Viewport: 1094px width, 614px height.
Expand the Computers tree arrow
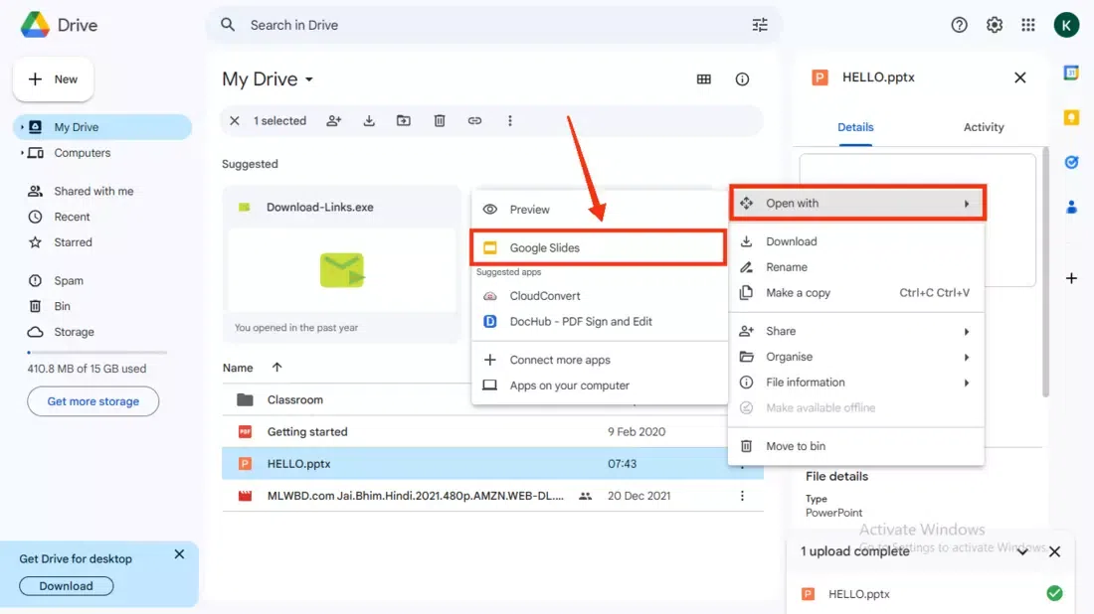(22, 153)
